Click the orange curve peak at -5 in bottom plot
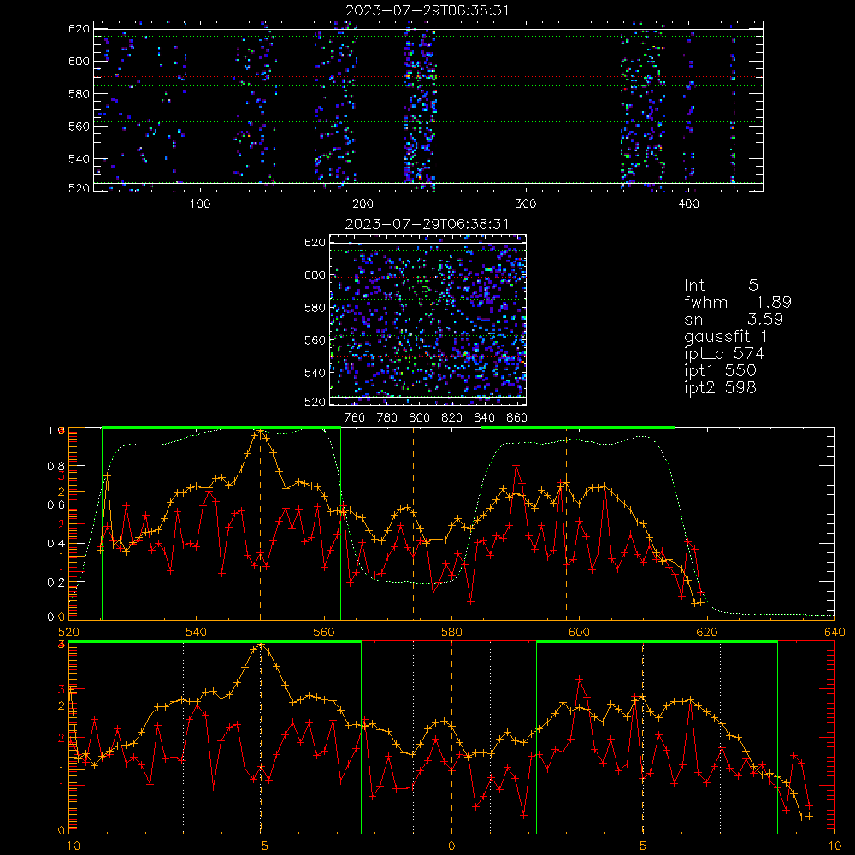Screen dimensions: 855x855 point(261,646)
